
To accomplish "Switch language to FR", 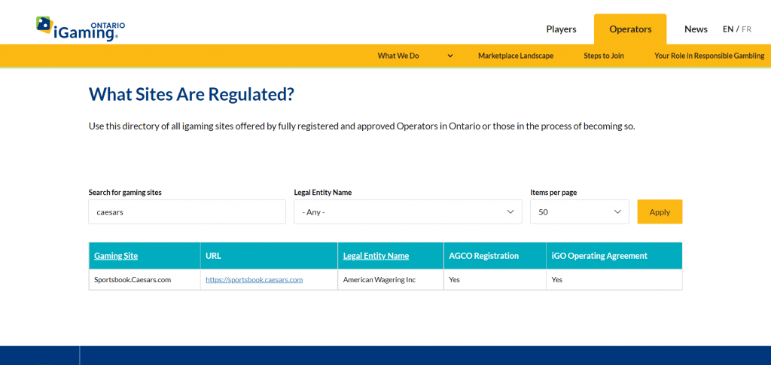I will tap(746, 29).
